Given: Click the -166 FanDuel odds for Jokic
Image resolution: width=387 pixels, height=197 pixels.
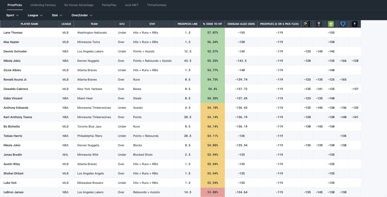Looking at the screenshot, I should [x=343, y=61].
